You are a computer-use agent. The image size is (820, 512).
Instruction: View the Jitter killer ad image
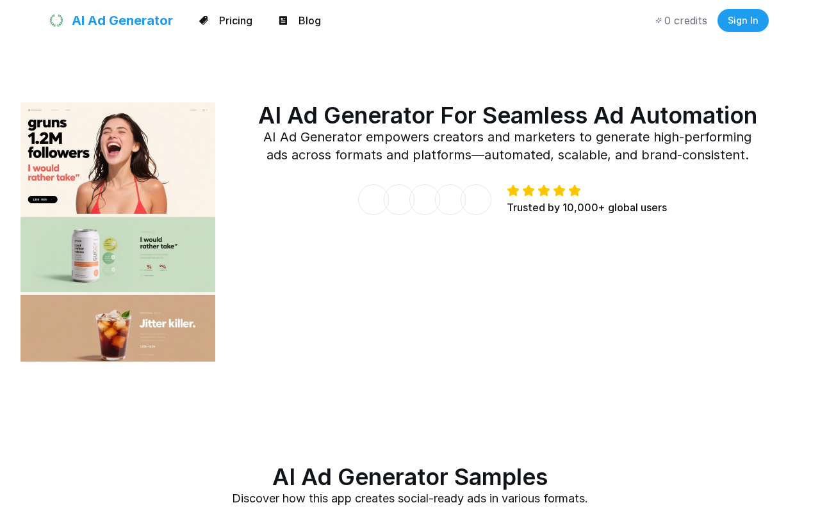pos(118,328)
